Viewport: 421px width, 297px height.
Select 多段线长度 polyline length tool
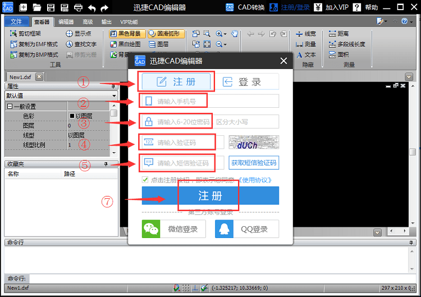(x=347, y=44)
